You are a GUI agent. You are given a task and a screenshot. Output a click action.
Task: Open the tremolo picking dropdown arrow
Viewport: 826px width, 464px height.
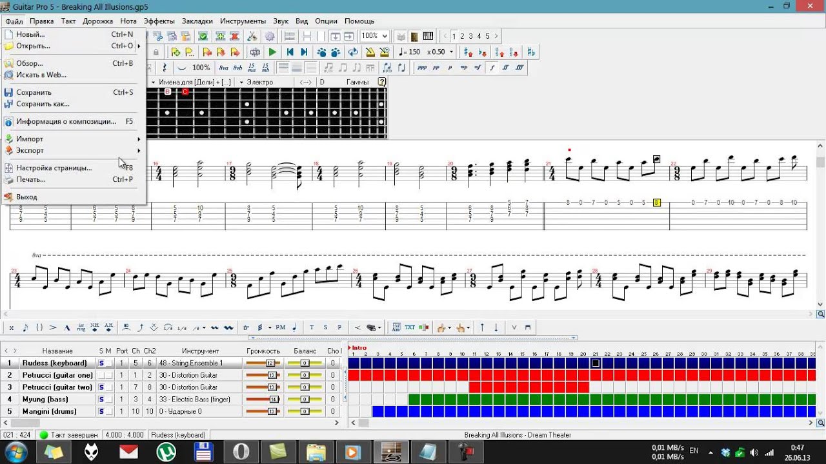pos(270,327)
